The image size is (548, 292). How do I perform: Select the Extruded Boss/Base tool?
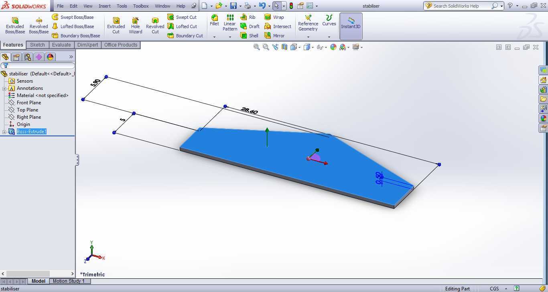(x=15, y=25)
